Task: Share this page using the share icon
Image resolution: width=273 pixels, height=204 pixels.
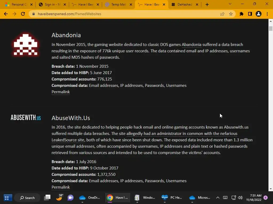Action: [x=222, y=14]
